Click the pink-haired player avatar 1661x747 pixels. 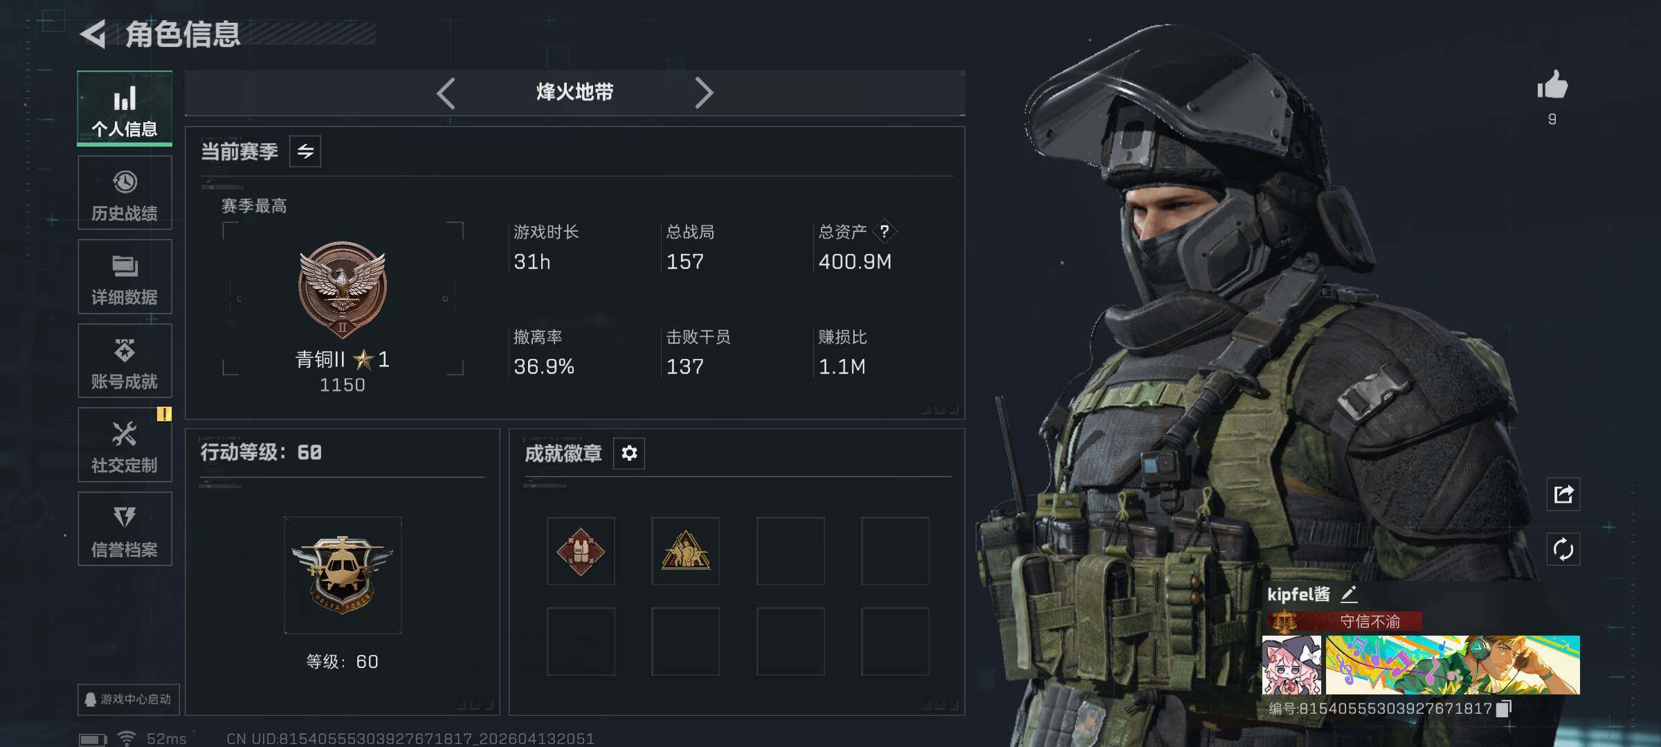pyautogui.click(x=1291, y=665)
